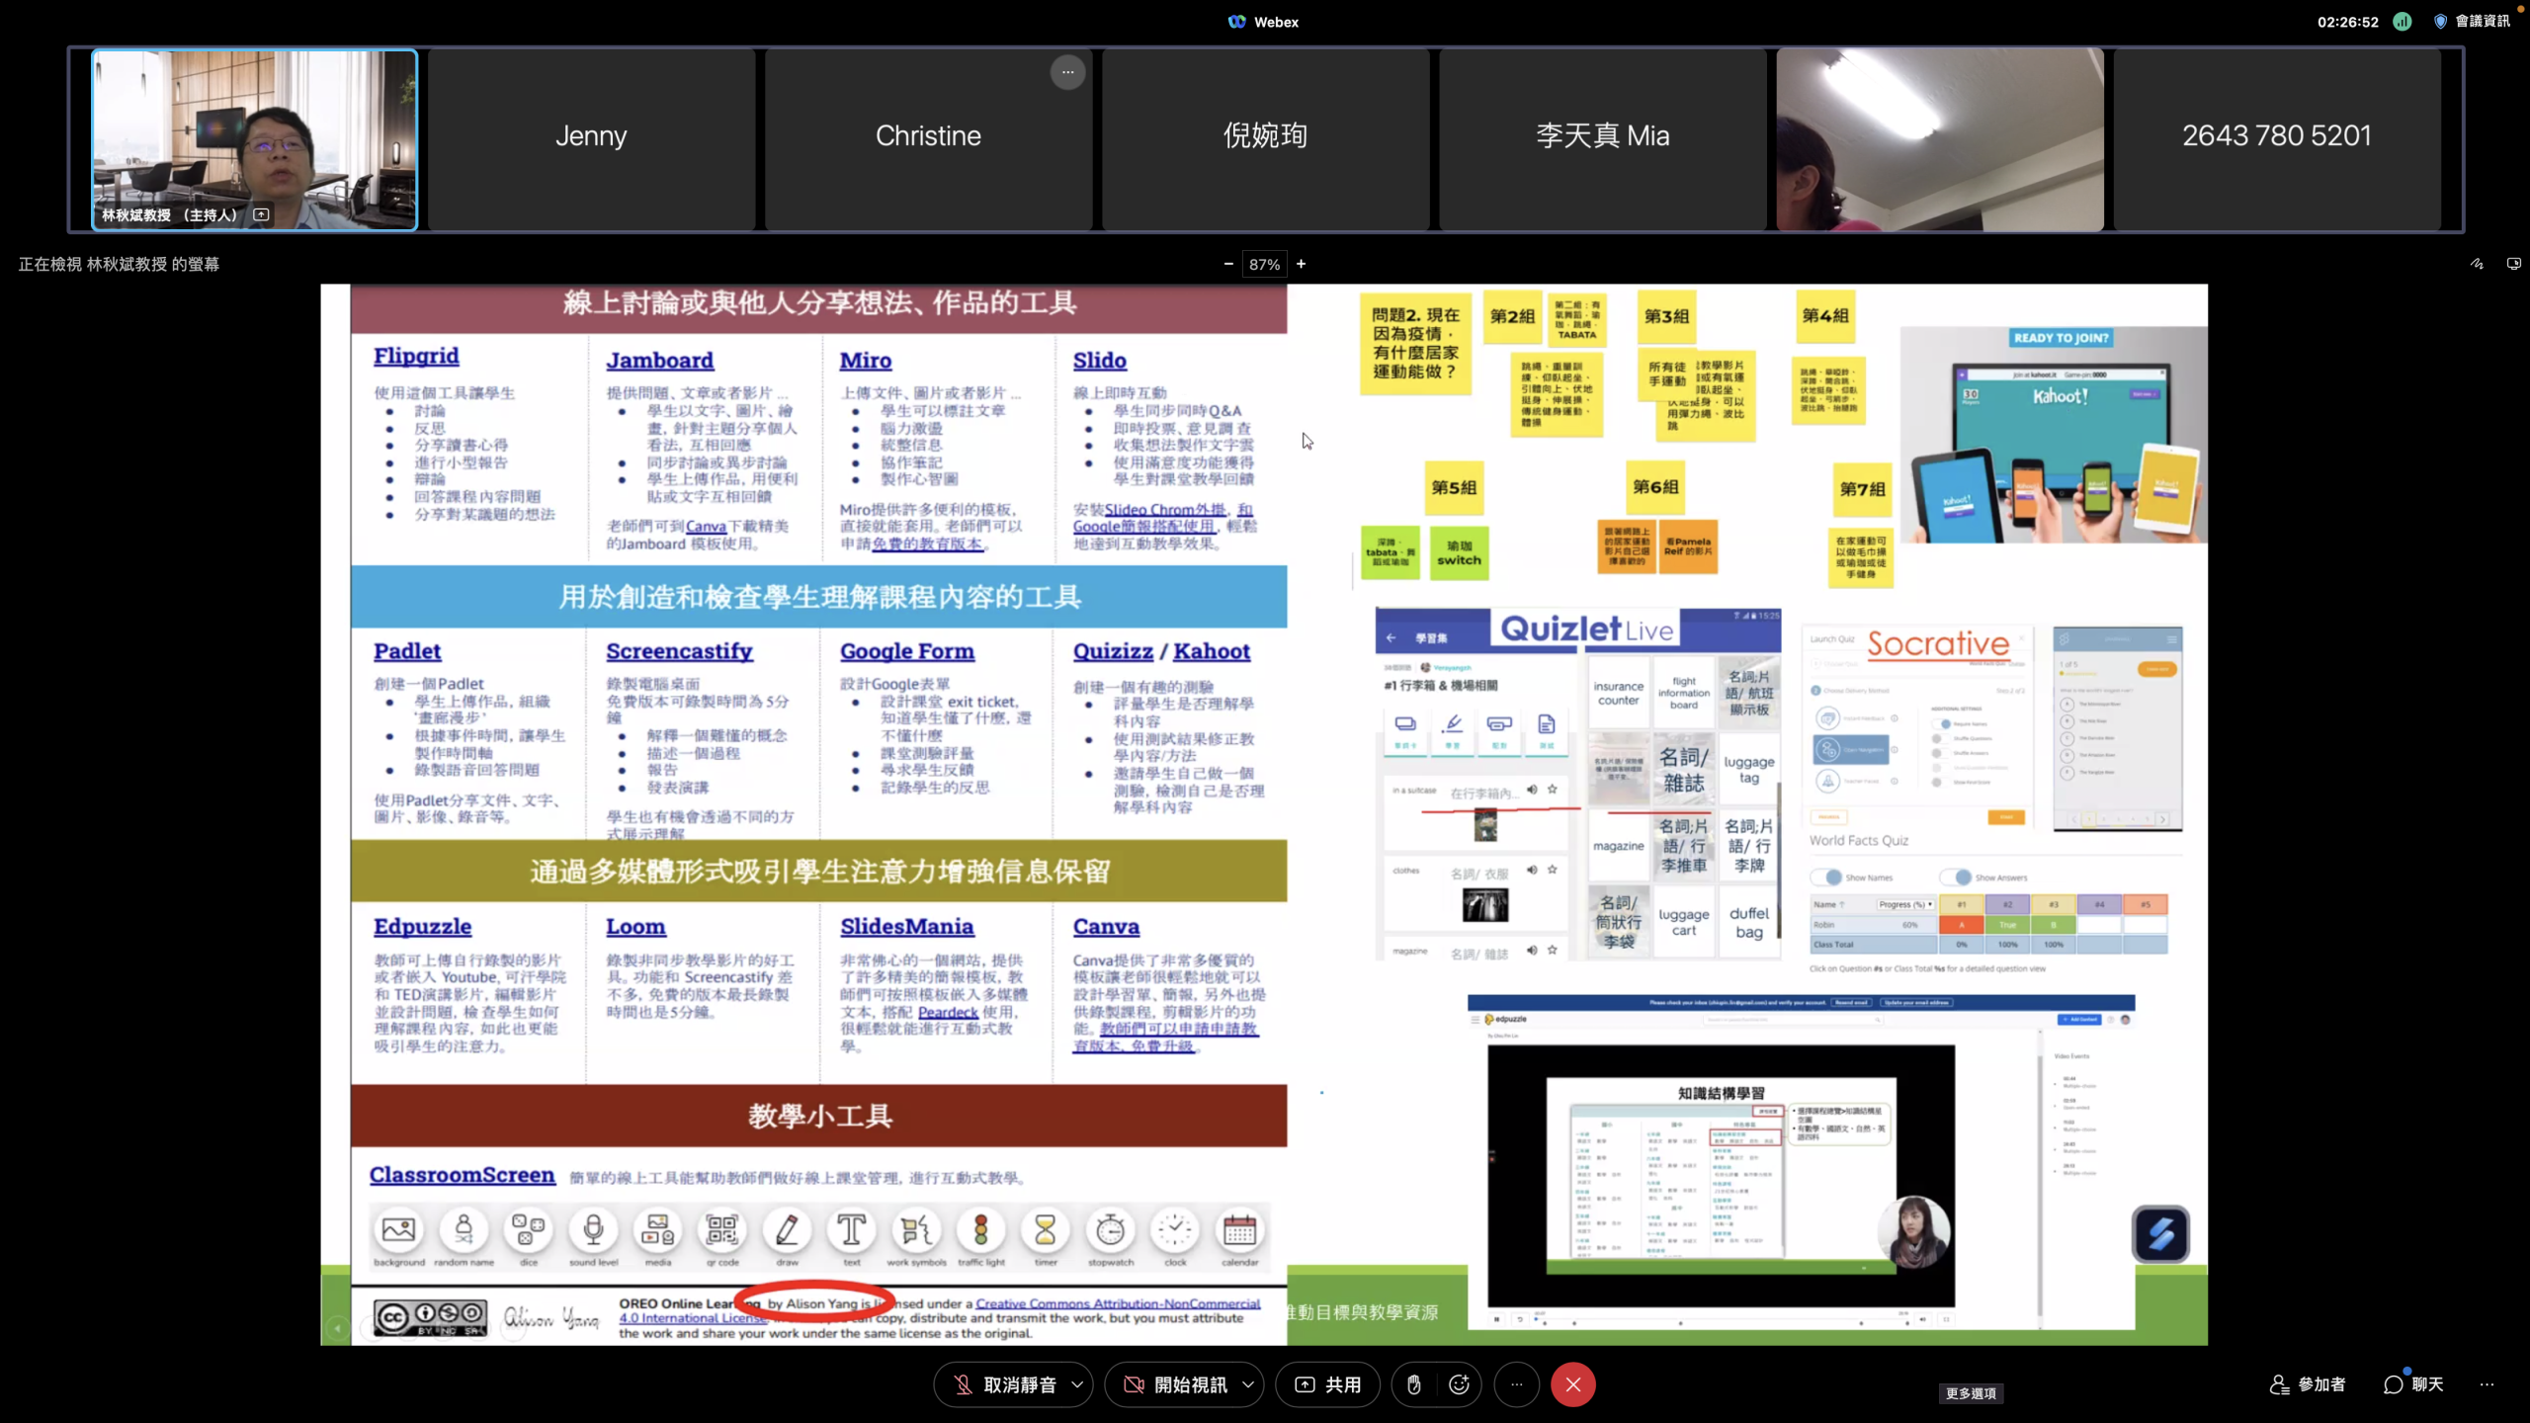The width and height of the screenshot is (2530, 1423).
Task: Open the emoji reactions icon
Action: (x=1459, y=1384)
